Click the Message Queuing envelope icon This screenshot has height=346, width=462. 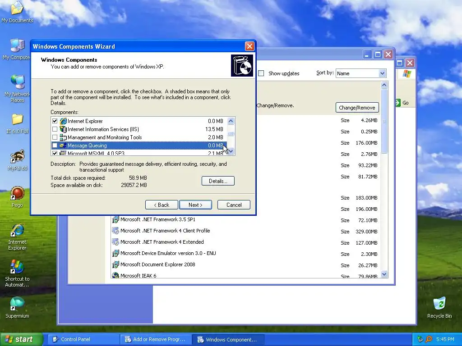coord(63,146)
